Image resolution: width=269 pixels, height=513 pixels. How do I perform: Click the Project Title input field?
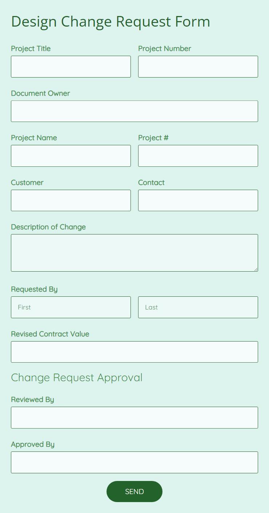(x=71, y=67)
